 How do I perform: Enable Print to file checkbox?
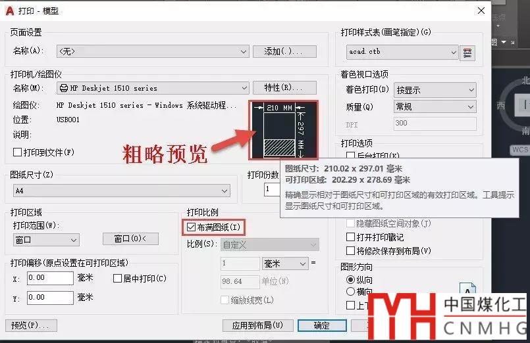(17, 152)
